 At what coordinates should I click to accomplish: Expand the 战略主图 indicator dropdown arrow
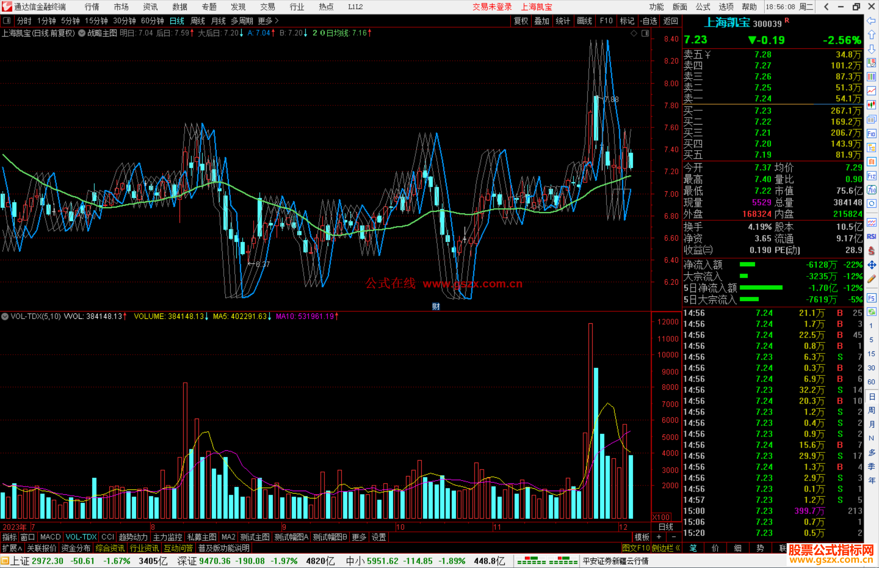point(82,33)
